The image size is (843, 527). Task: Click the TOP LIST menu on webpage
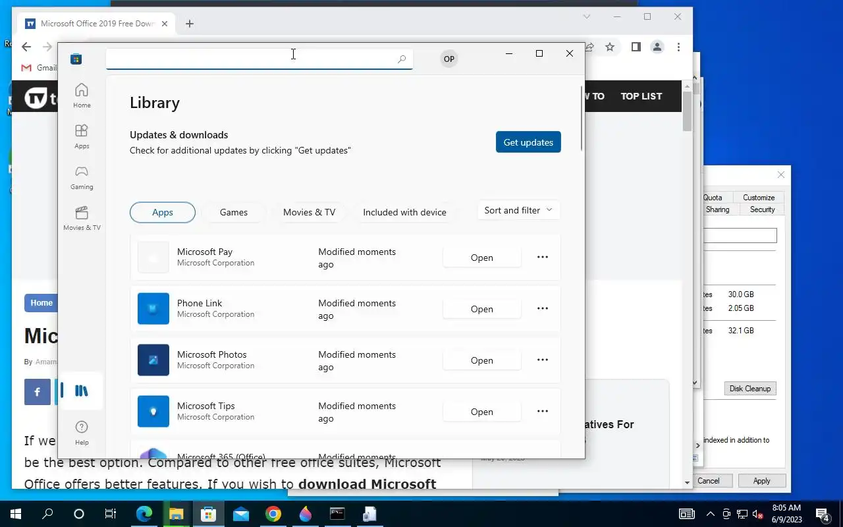pyautogui.click(x=641, y=96)
